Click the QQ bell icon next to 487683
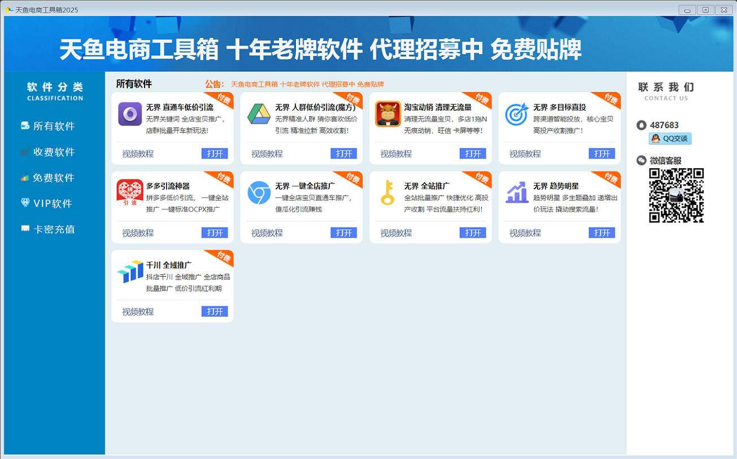The width and height of the screenshot is (737, 459). click(641, 125)
